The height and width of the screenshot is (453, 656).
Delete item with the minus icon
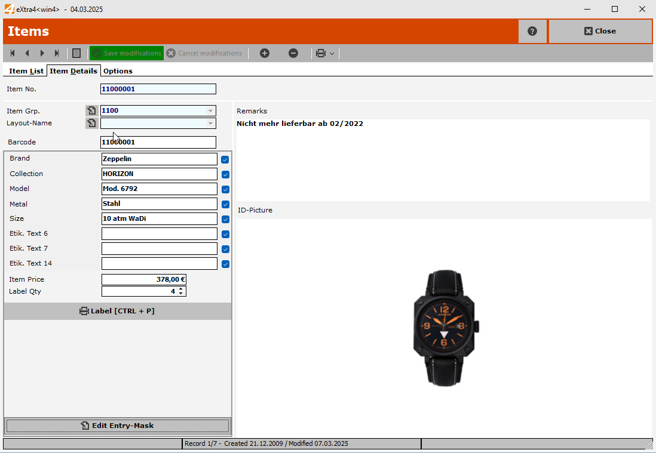293,53
